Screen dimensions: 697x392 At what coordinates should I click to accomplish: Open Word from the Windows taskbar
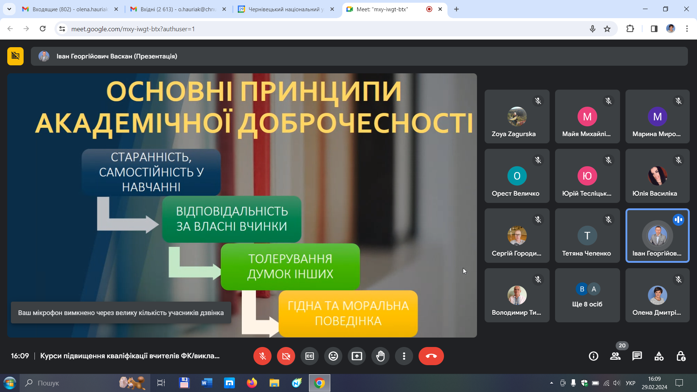pyautogui.click(x=207, y=383)
